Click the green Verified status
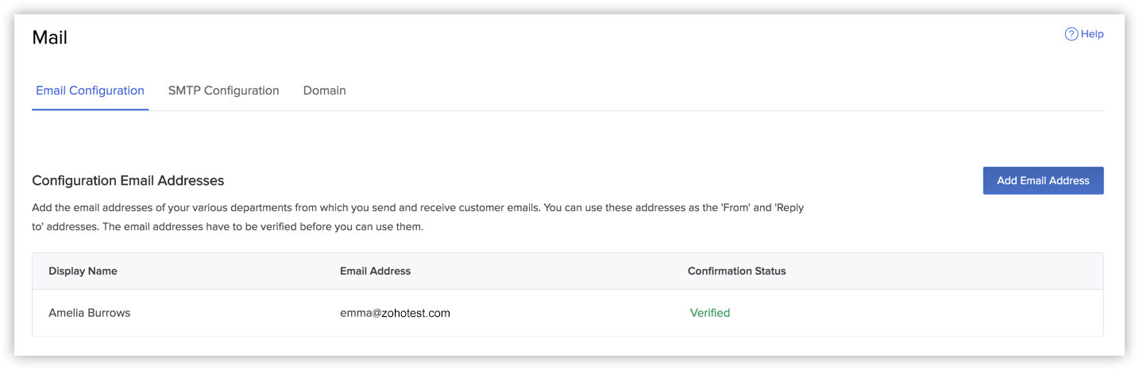The height and width of the screenshot is (370, 1139). coord(709,313)
